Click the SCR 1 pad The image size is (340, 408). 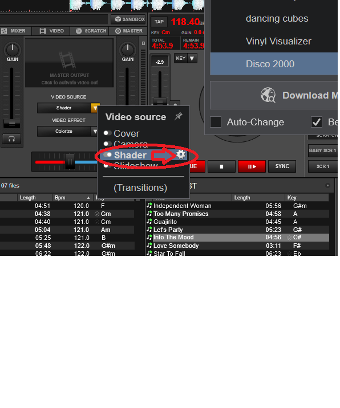tap(322, 166)
